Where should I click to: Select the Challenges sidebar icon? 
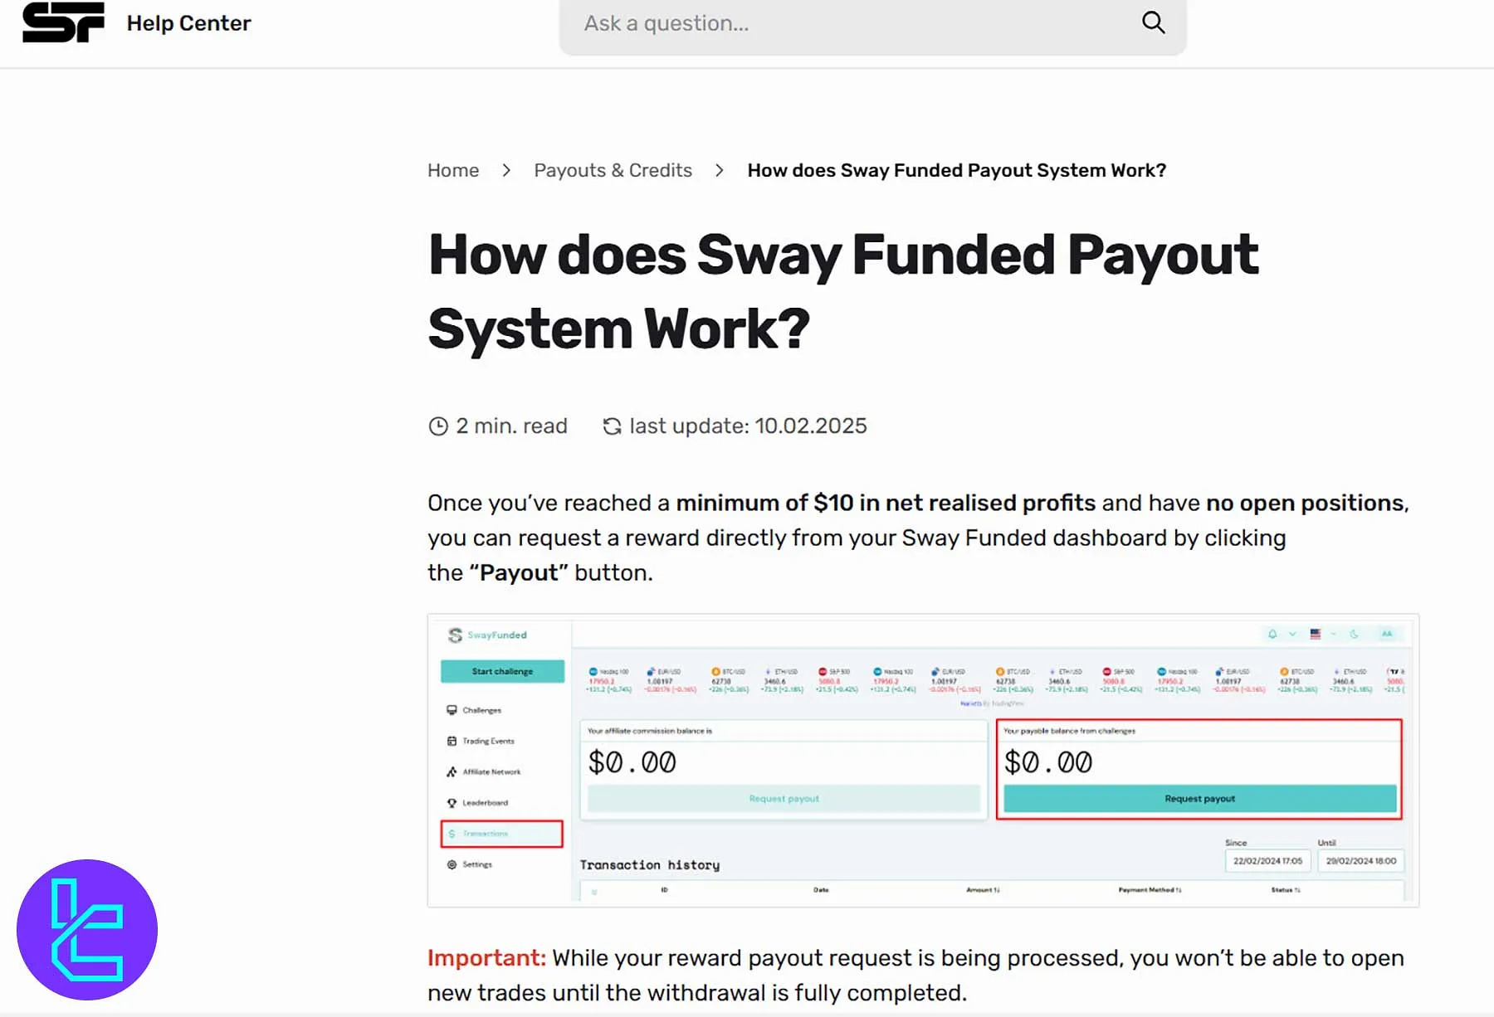[452, 710]
